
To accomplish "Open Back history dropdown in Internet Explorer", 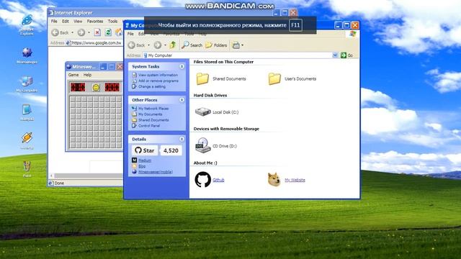I will 73,32.
